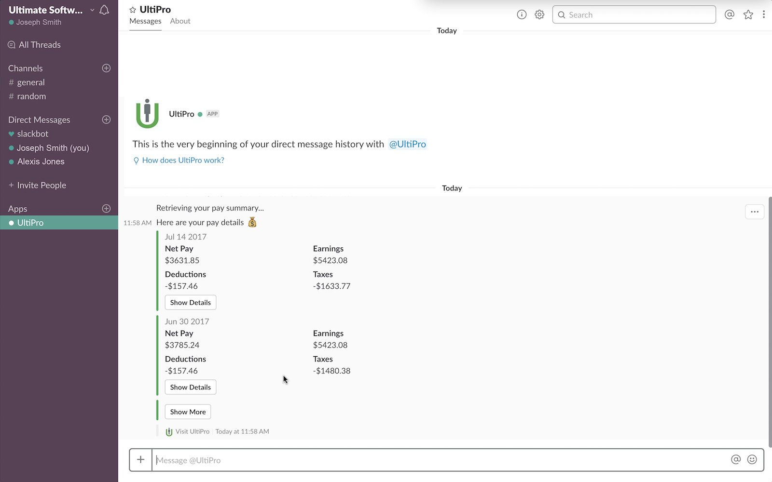This screenshot has height=482, width=772.
Task: Click the Jun 30 2017 date heading
Action: 187,321
